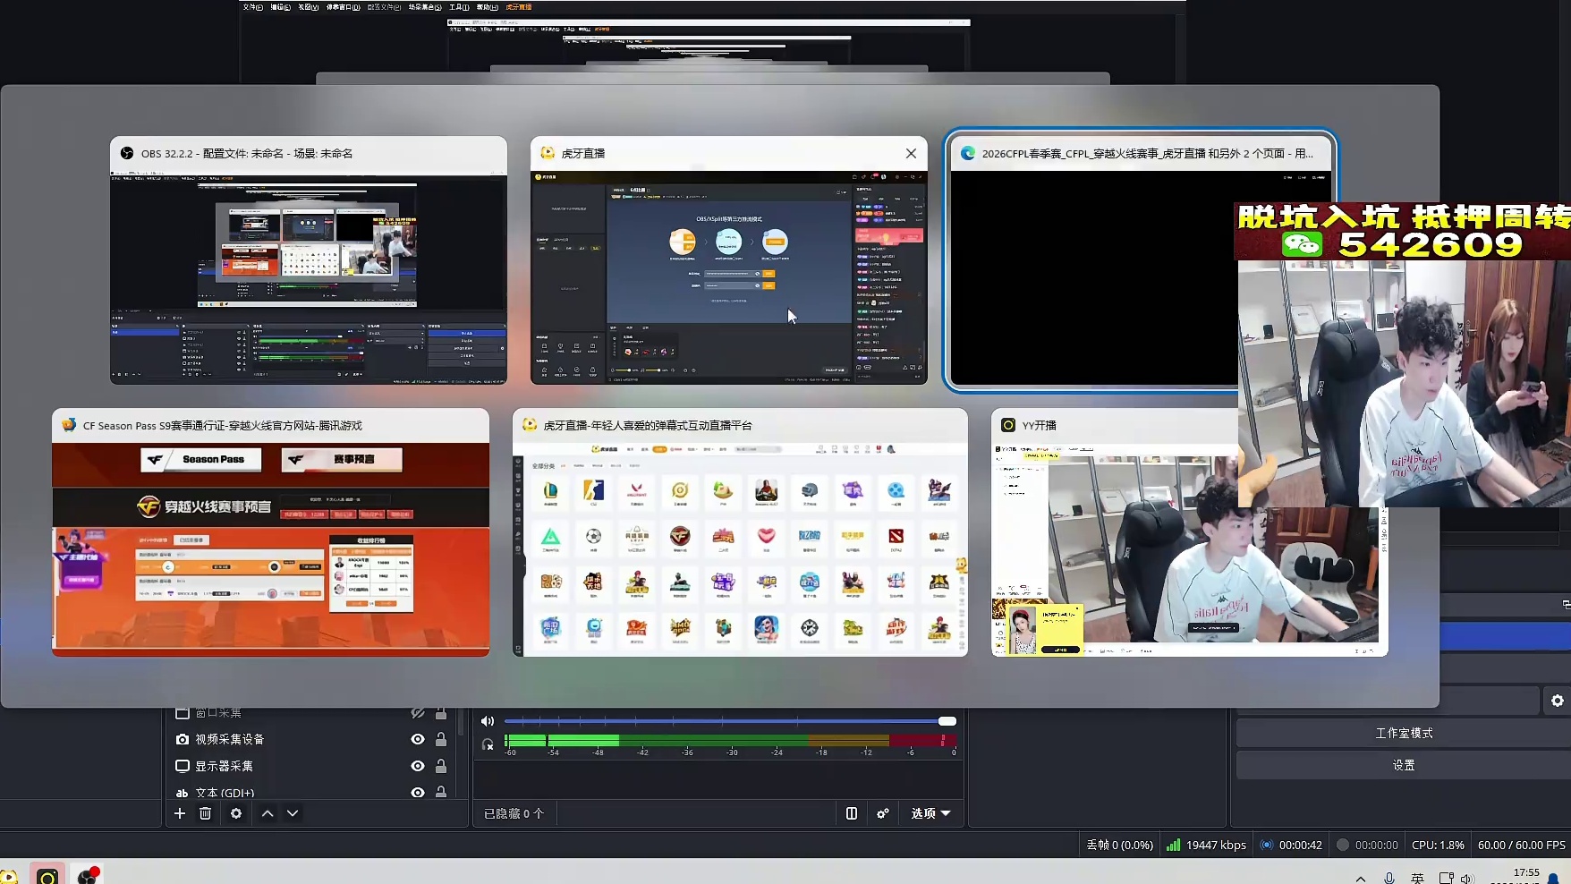The height and width of the screenshot is (884, 1571).
Task: Open the volume icon in the system tray
Action: pos(1467,879)
